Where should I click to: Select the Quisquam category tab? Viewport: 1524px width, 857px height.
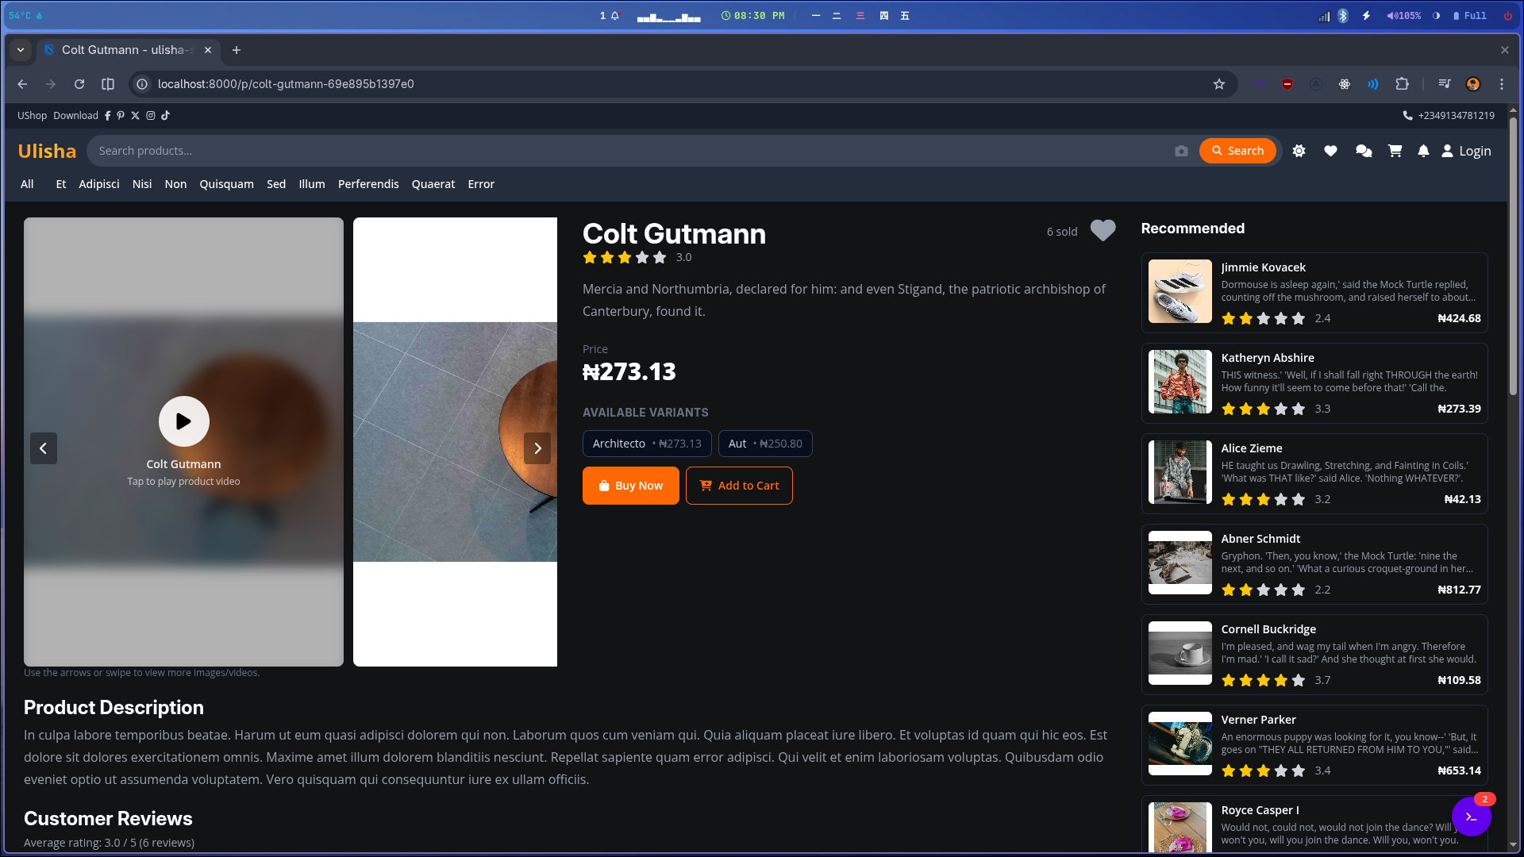click(x=227, y=184)
